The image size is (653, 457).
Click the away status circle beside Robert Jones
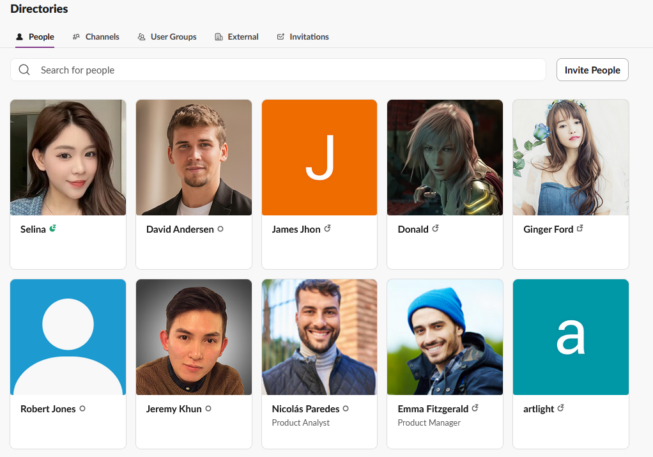[x=82, y=408]
